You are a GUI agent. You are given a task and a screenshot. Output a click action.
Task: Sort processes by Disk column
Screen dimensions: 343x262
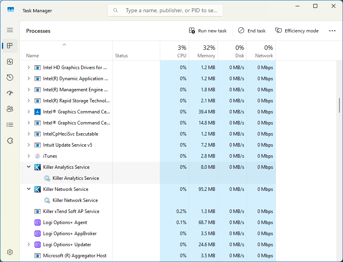[232, 51]
